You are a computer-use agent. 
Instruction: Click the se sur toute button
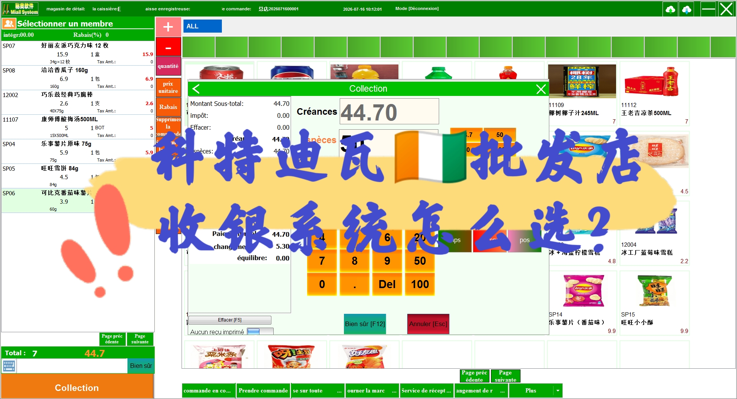tap(317, 391)
